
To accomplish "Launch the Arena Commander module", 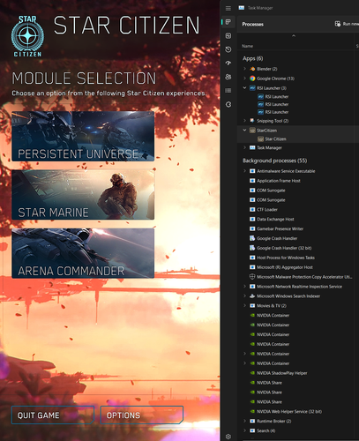I will click(83, 253).
